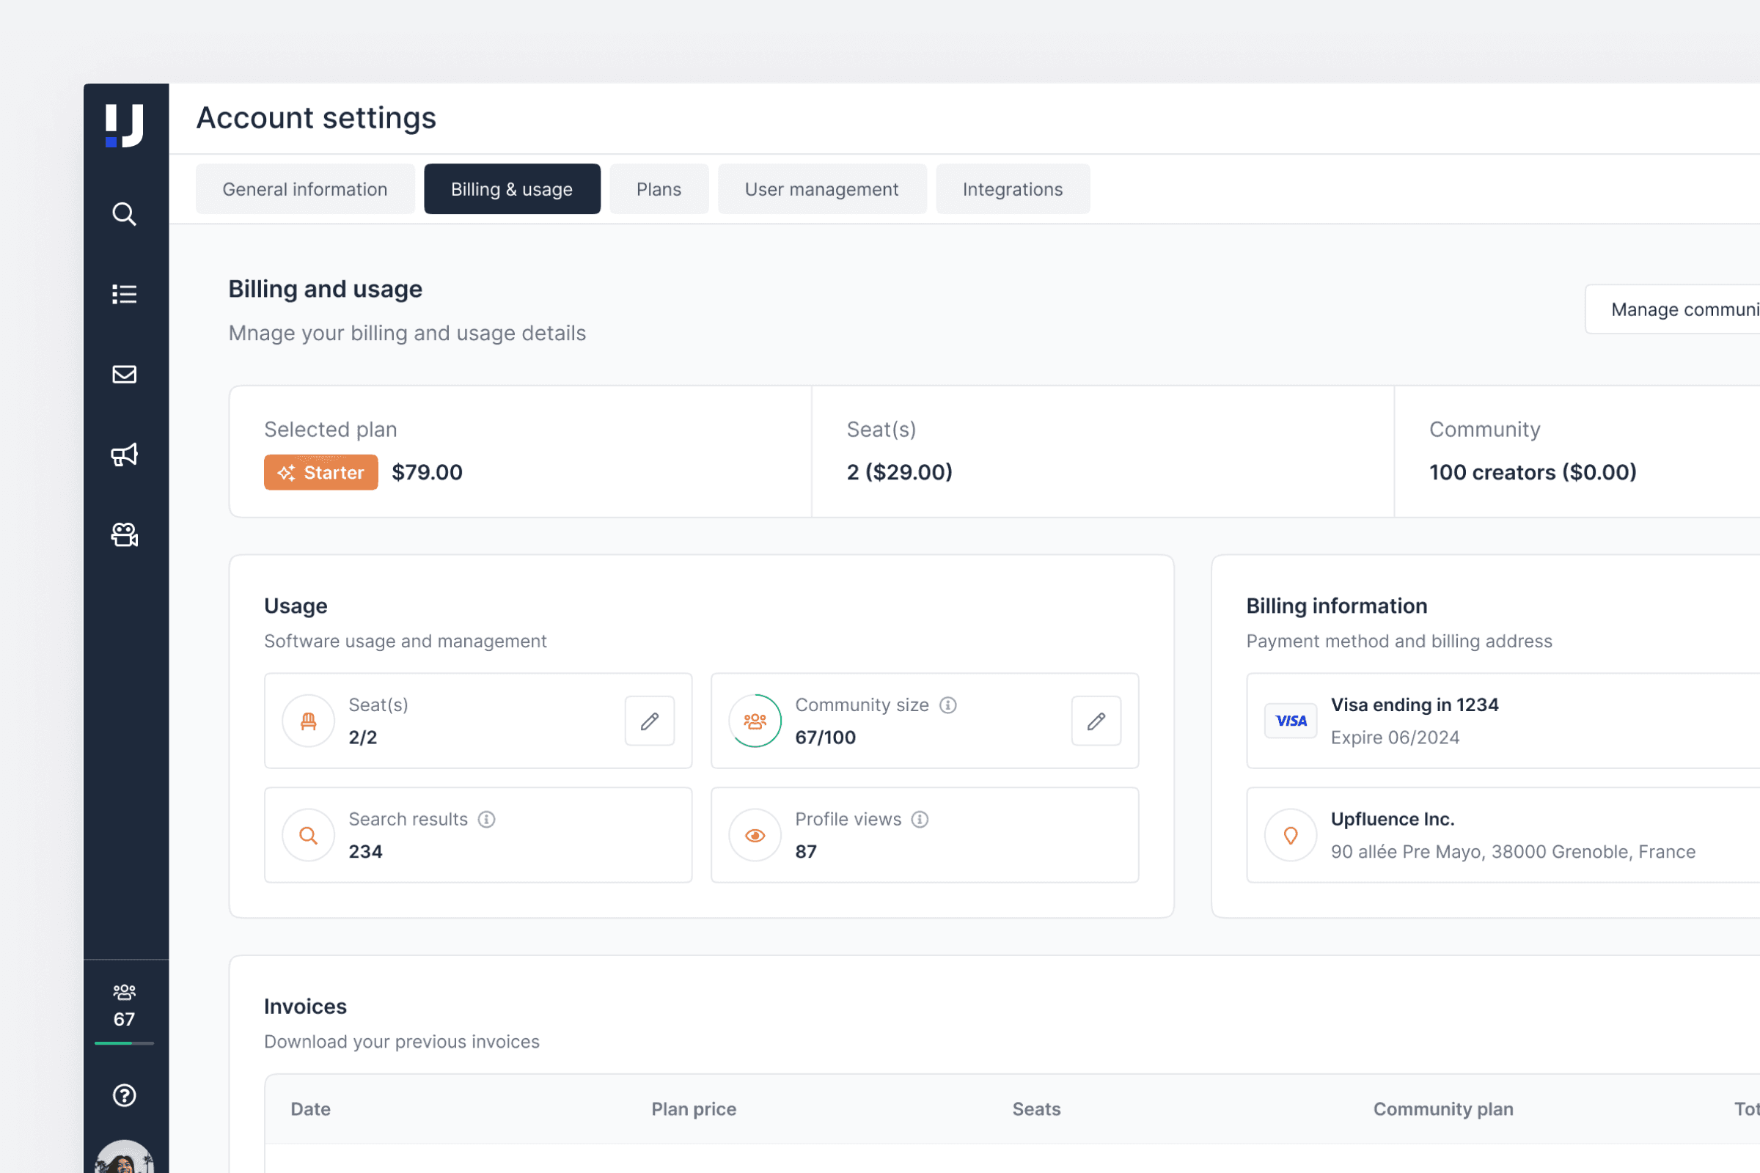Click the User management tab
This screenshot has width=1760, height=1173.
(x=821, y=188)
